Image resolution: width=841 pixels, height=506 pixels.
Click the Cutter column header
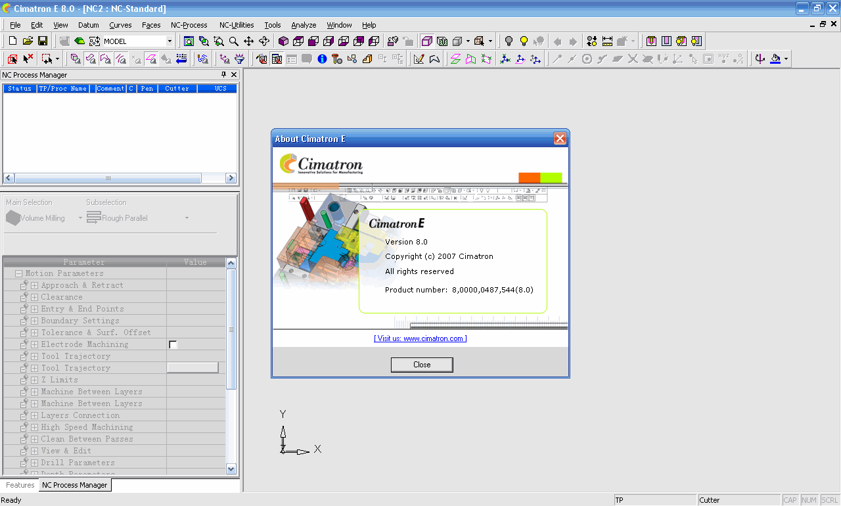(177, 88)
